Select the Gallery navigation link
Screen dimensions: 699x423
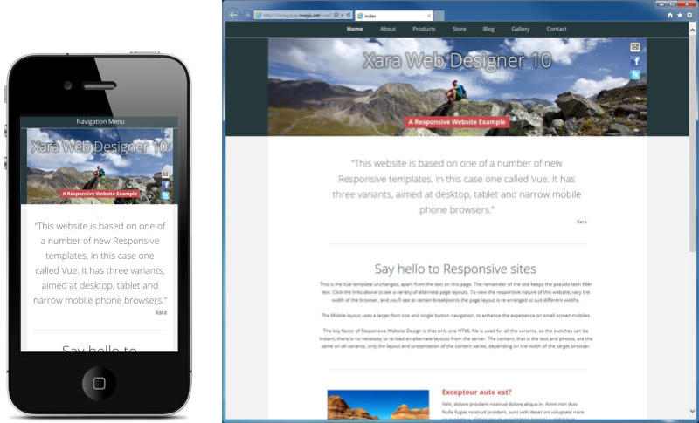point(520,29)
